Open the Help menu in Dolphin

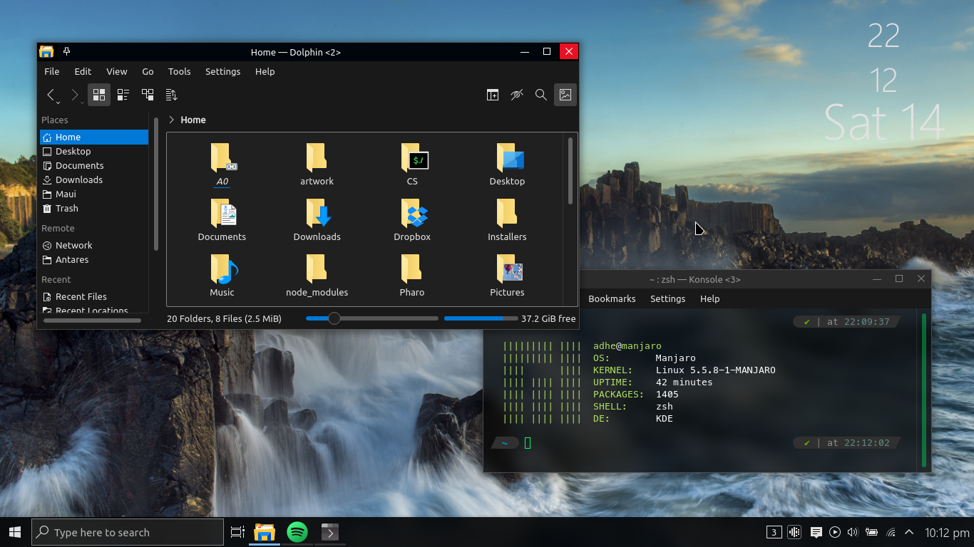point(265,71)
